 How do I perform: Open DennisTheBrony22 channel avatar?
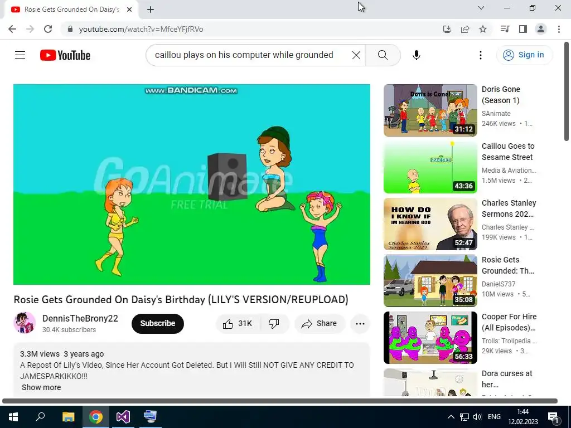point(25,323)
